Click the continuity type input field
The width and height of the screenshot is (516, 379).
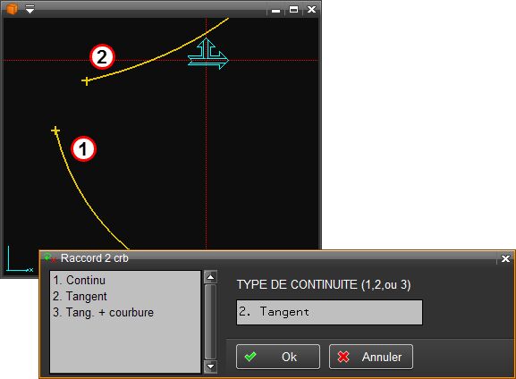pos(329,312)
